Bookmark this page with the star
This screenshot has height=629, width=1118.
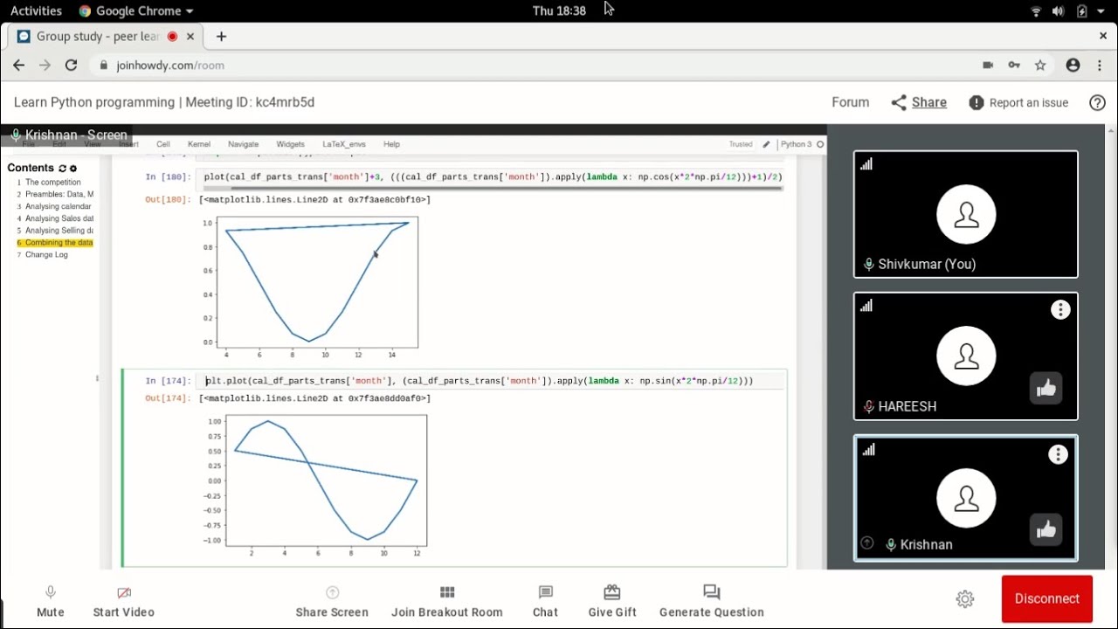[x=1040, y=65]
